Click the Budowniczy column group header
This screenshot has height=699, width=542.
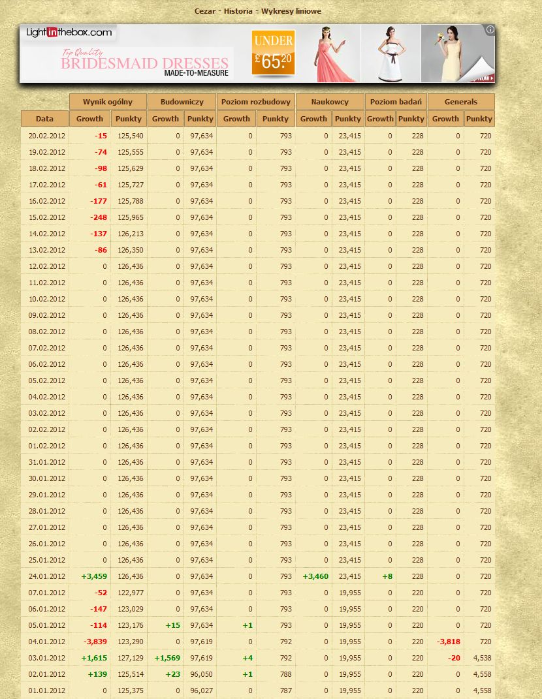click(182, 102)
